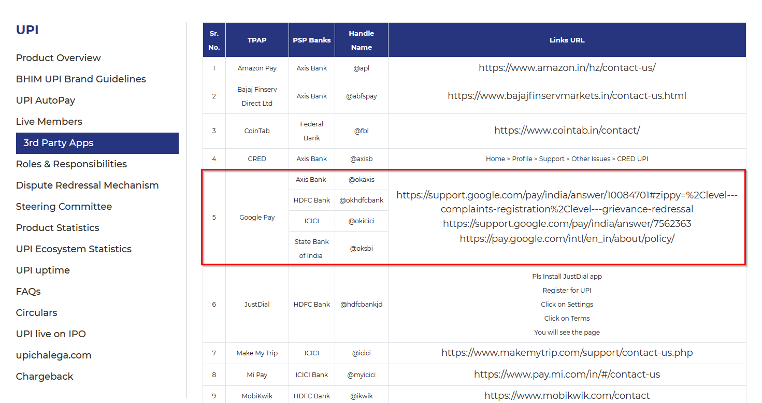The image size is (762, 403).
Task: Select the Federal Bank cell
Action: [312, 131]
